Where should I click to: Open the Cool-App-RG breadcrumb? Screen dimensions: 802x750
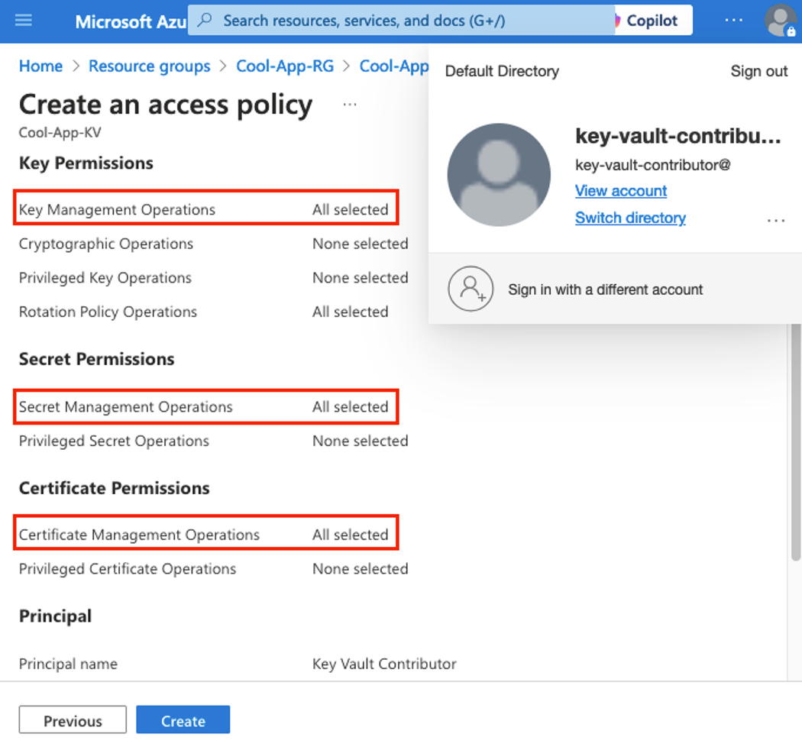(285, 66)
